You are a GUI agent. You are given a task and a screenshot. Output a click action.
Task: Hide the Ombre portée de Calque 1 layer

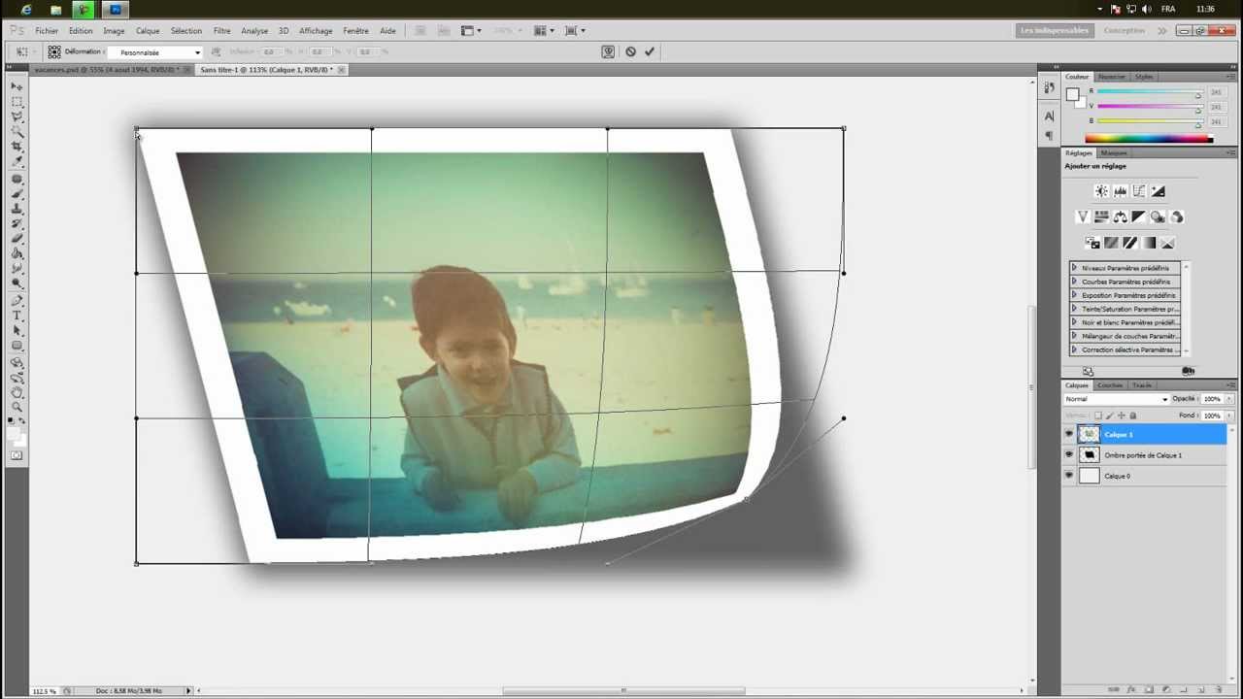click(x=1069, y=455)
